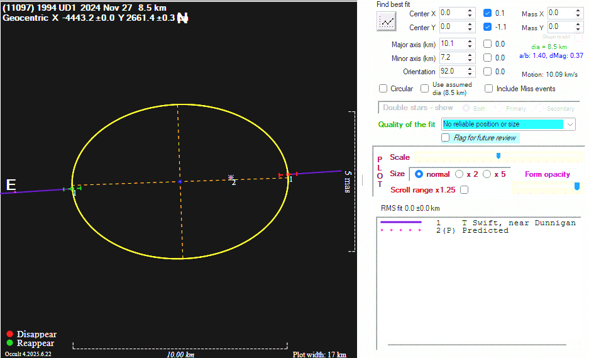The width and height of the screenshot is (589, 358).
Task: Click the Major axis value field
Action: [x=453, y=44]
